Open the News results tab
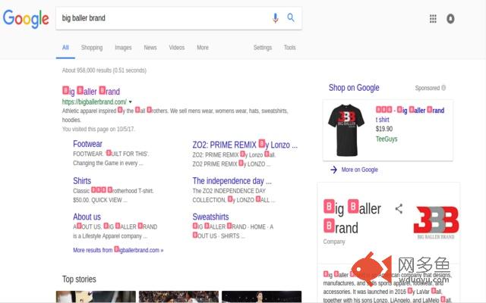This screenshot has width=486, height=303. pos(150,47)
